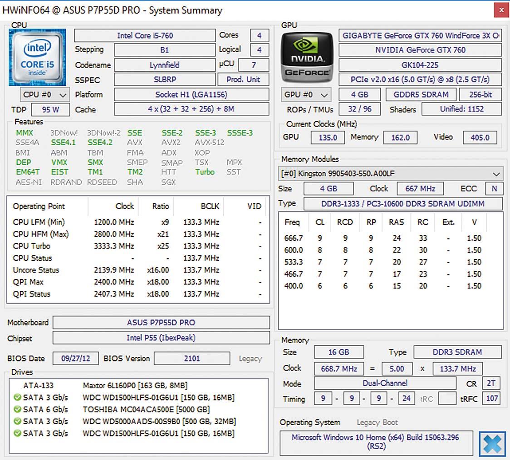510x460 pixels.
Task: Click the Intel Core i5 logo
Action: [x=37, y=57]
